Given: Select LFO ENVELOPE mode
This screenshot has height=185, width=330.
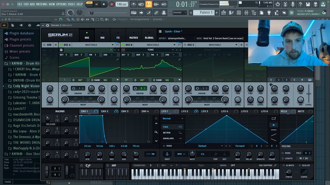Looking at the screenshot, I should click(x=172, y=138).
